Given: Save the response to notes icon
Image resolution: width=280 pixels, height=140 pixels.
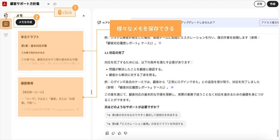Looking at the screenshot, I should click(x=107, y=133).
